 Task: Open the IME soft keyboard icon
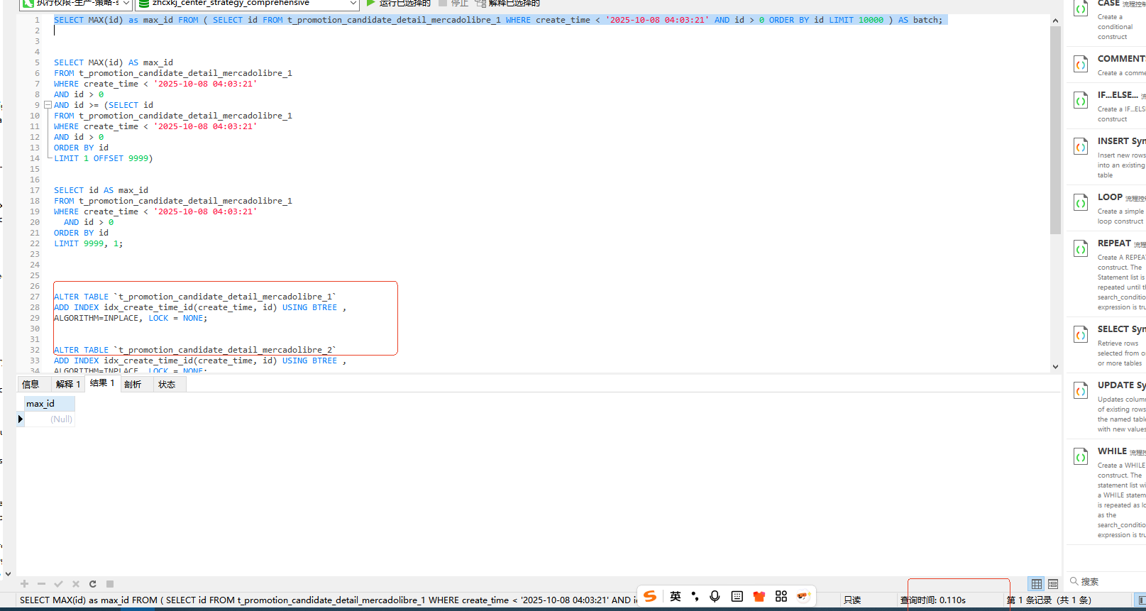click(737, 596)
